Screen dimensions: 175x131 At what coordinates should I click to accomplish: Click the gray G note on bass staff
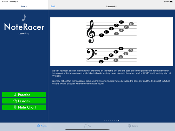[x=131, y=50]
